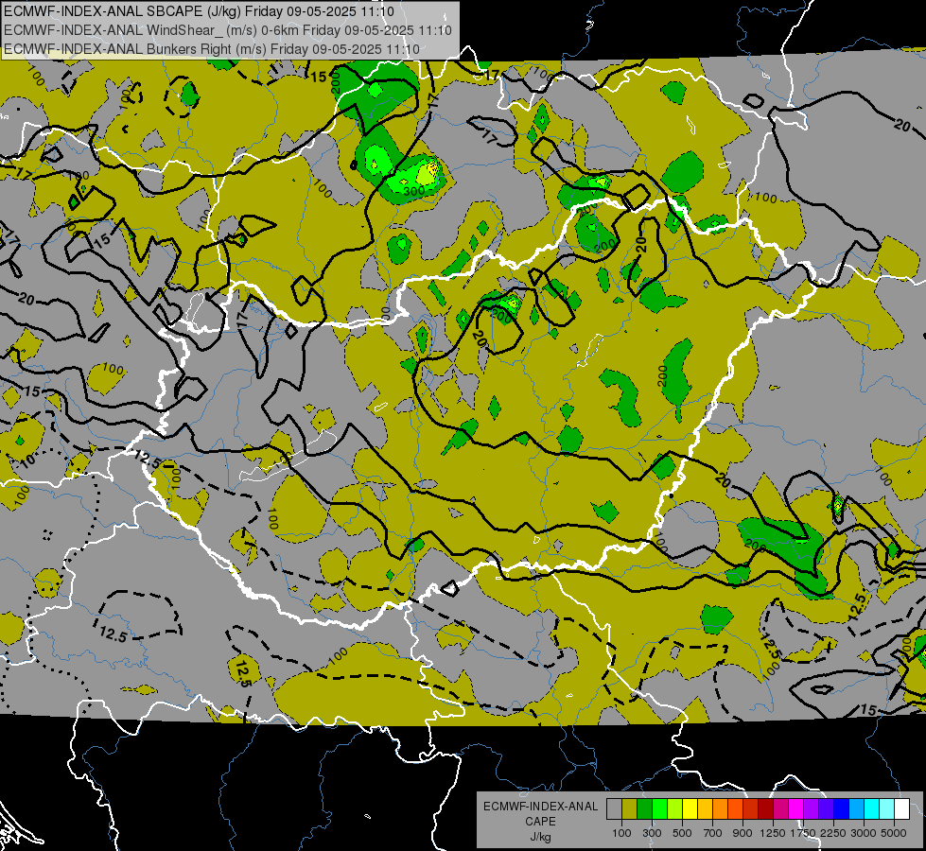This screenshot has width=926, height=851.
Task: Click the amber legend swatch before 700
Action: pyautogui.click(x=705, y=808)
